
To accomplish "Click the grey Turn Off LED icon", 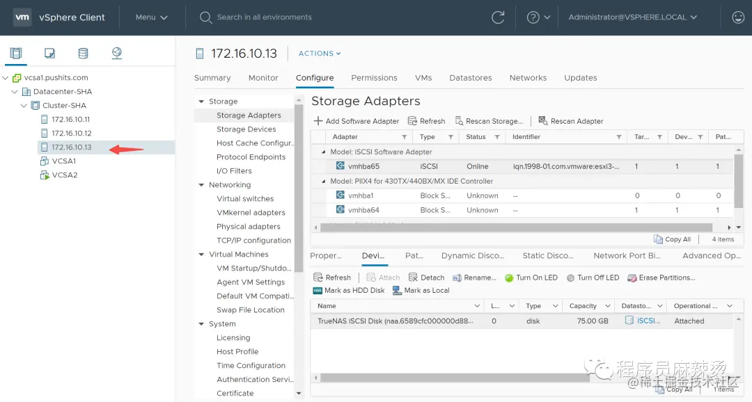I will 571,278.
